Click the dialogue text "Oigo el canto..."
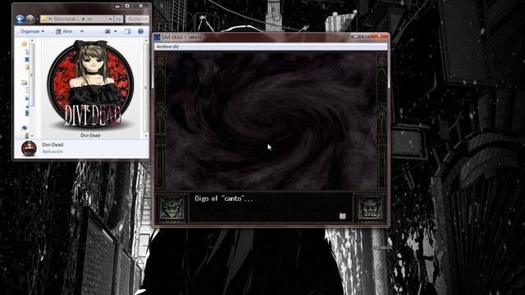 coord(224,198)
